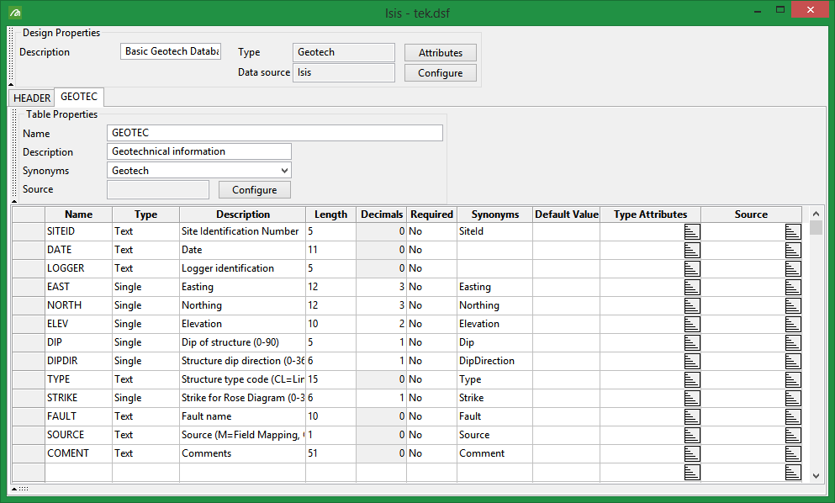The height and width of the screenshot is (503, 835).
Task: Open Source icon for DATE row
Action: click(x=792, y=250)
